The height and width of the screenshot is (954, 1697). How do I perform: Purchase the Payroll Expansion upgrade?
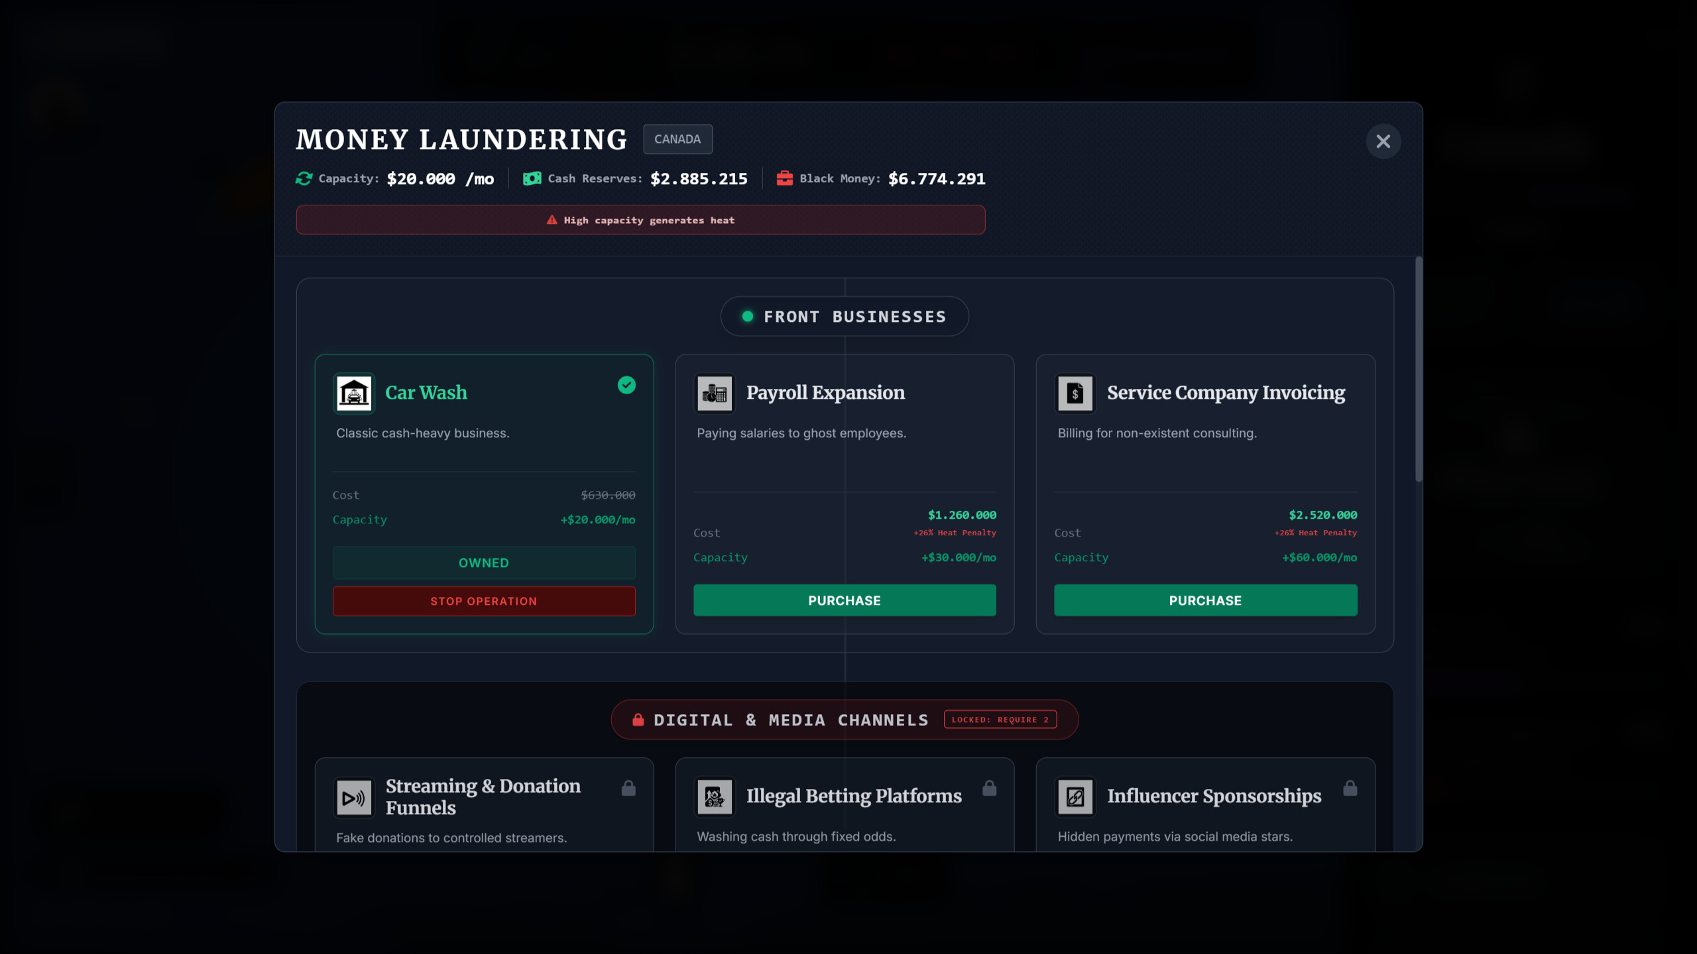(x=844, y=600)
